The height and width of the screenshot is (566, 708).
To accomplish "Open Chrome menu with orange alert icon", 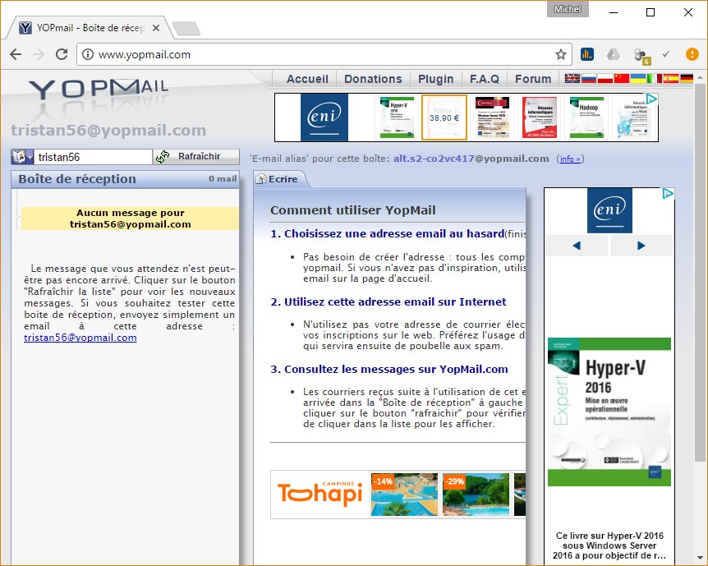I will (x=692, y=54).
